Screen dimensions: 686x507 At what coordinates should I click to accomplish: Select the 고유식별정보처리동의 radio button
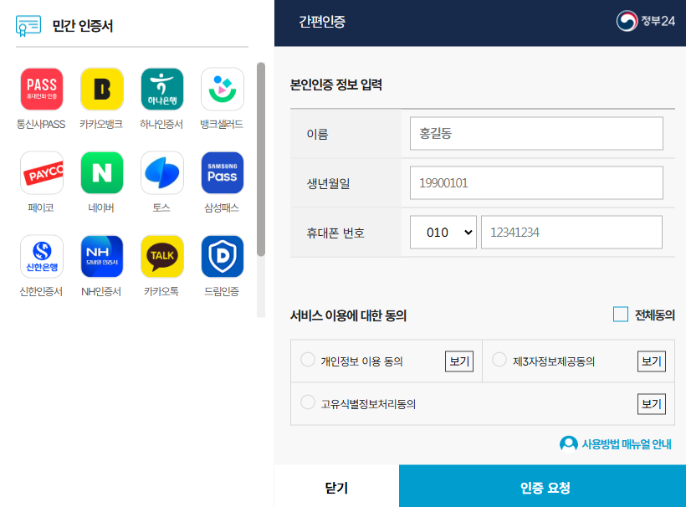coord(308,402)
